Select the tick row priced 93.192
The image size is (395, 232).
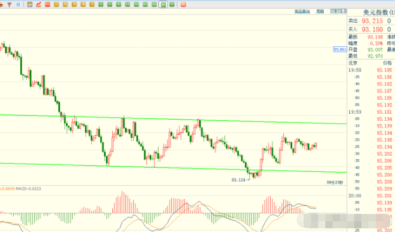click(x=371, y=105)
